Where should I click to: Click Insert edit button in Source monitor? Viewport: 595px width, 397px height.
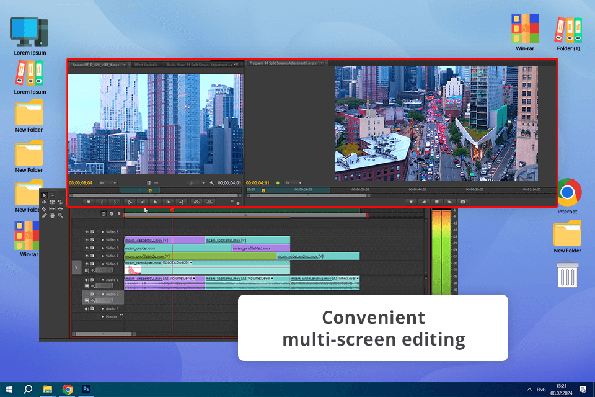(x=196, y=202)
